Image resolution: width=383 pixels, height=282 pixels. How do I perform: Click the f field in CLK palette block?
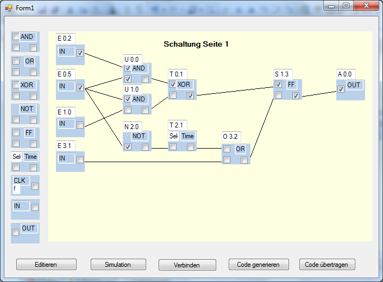[x=16, y=189]
